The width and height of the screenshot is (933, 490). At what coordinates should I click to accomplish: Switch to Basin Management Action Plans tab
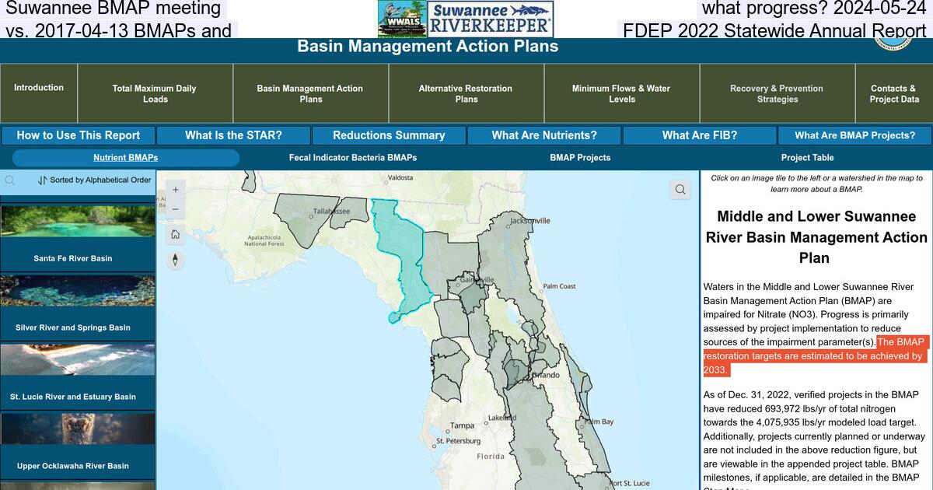tap(310, 93)
